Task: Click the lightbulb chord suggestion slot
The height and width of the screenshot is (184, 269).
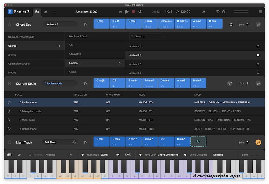Action: click(198, 141)
